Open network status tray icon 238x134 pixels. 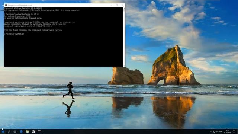pos(214,131)
